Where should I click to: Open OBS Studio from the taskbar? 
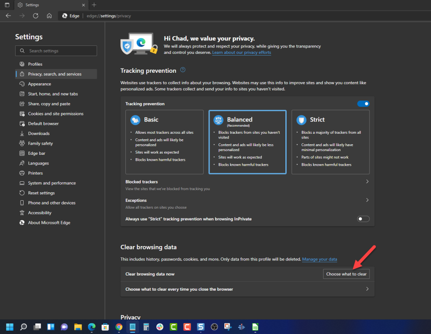214,327
